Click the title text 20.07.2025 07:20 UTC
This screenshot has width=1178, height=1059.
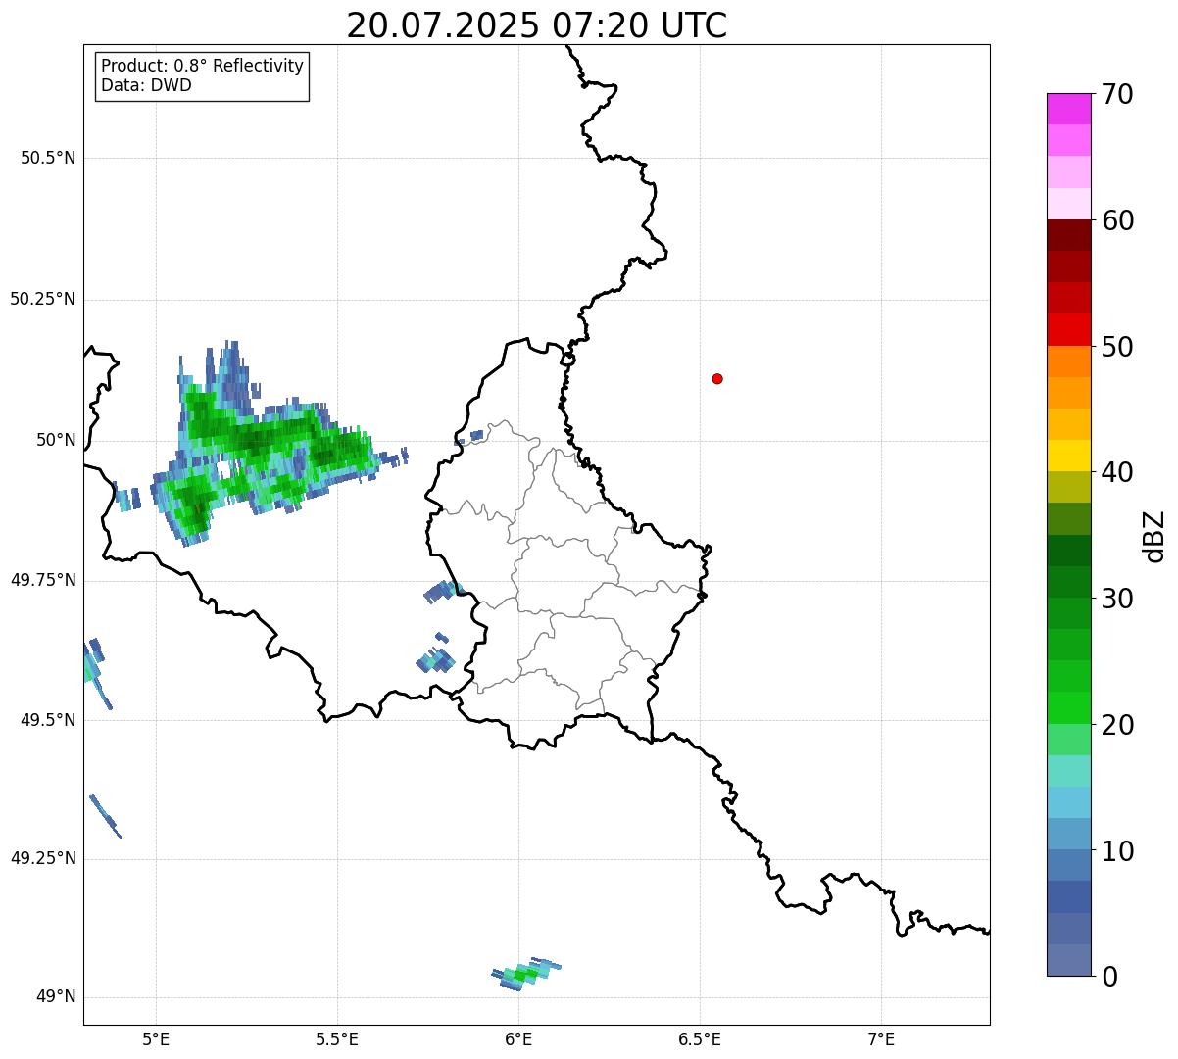pos(537,25)
